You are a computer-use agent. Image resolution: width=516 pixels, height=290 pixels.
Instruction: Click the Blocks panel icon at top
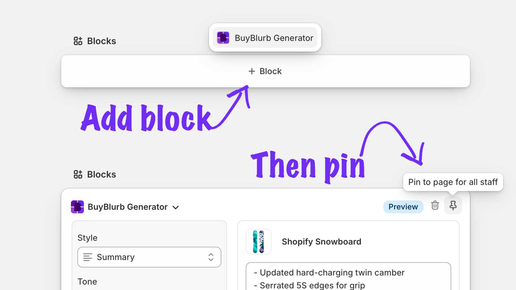point(77,41)
